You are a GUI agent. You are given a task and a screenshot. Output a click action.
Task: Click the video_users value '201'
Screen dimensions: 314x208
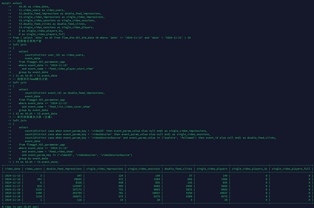[40, 179]
